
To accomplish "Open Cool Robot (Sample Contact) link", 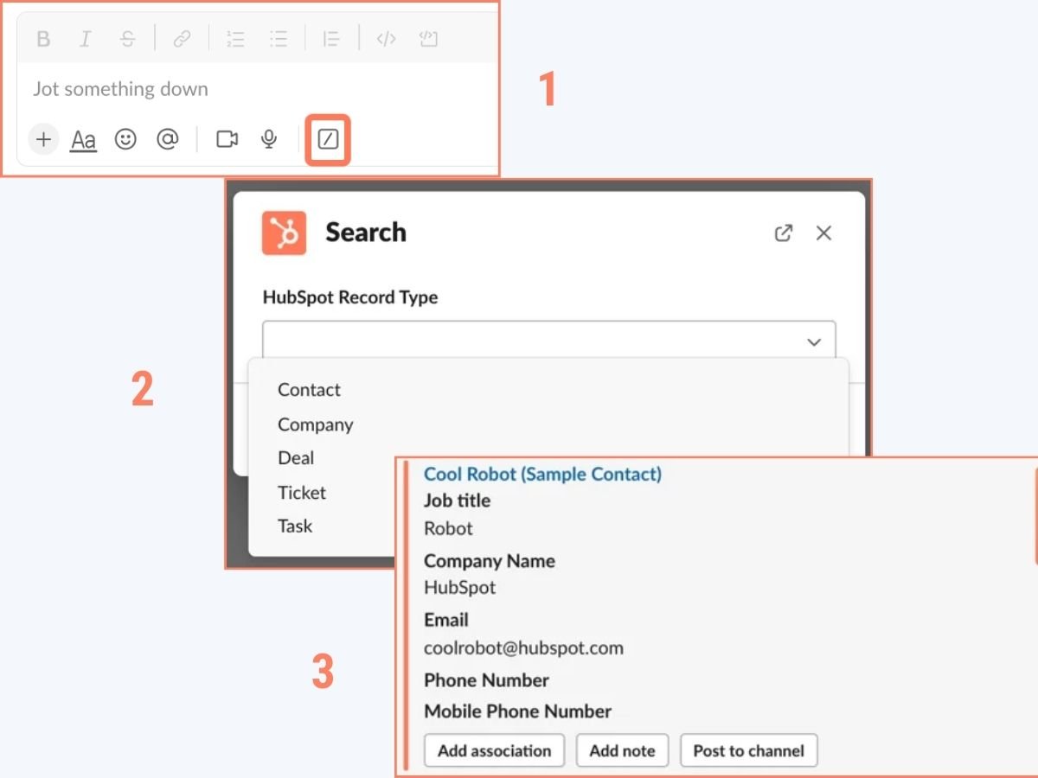I will pyautogui.click(x=542, y=474).
